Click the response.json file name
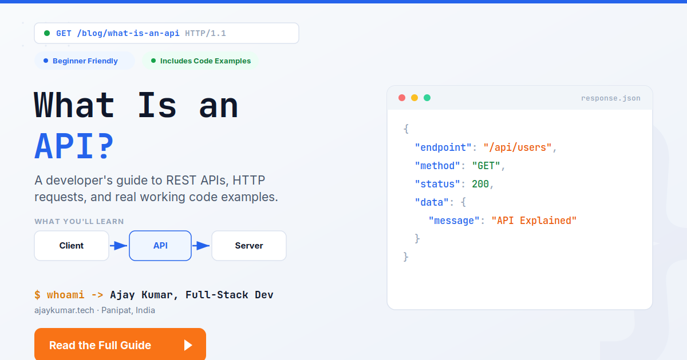Image resolution: width=687 pixels, height=360 pixels. pos(611,98)
